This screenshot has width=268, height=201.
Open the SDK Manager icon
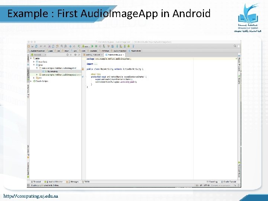pos(125,46)
